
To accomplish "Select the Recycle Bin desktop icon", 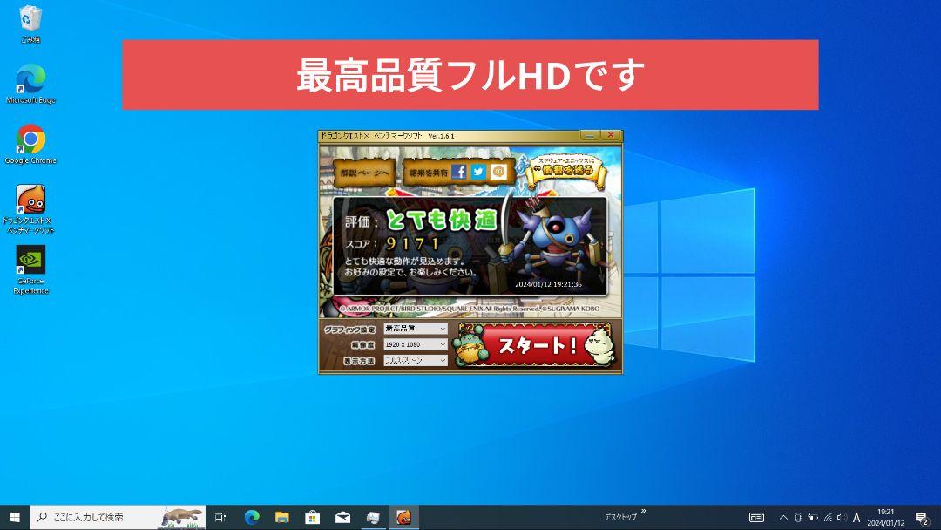I will (30, 24).
